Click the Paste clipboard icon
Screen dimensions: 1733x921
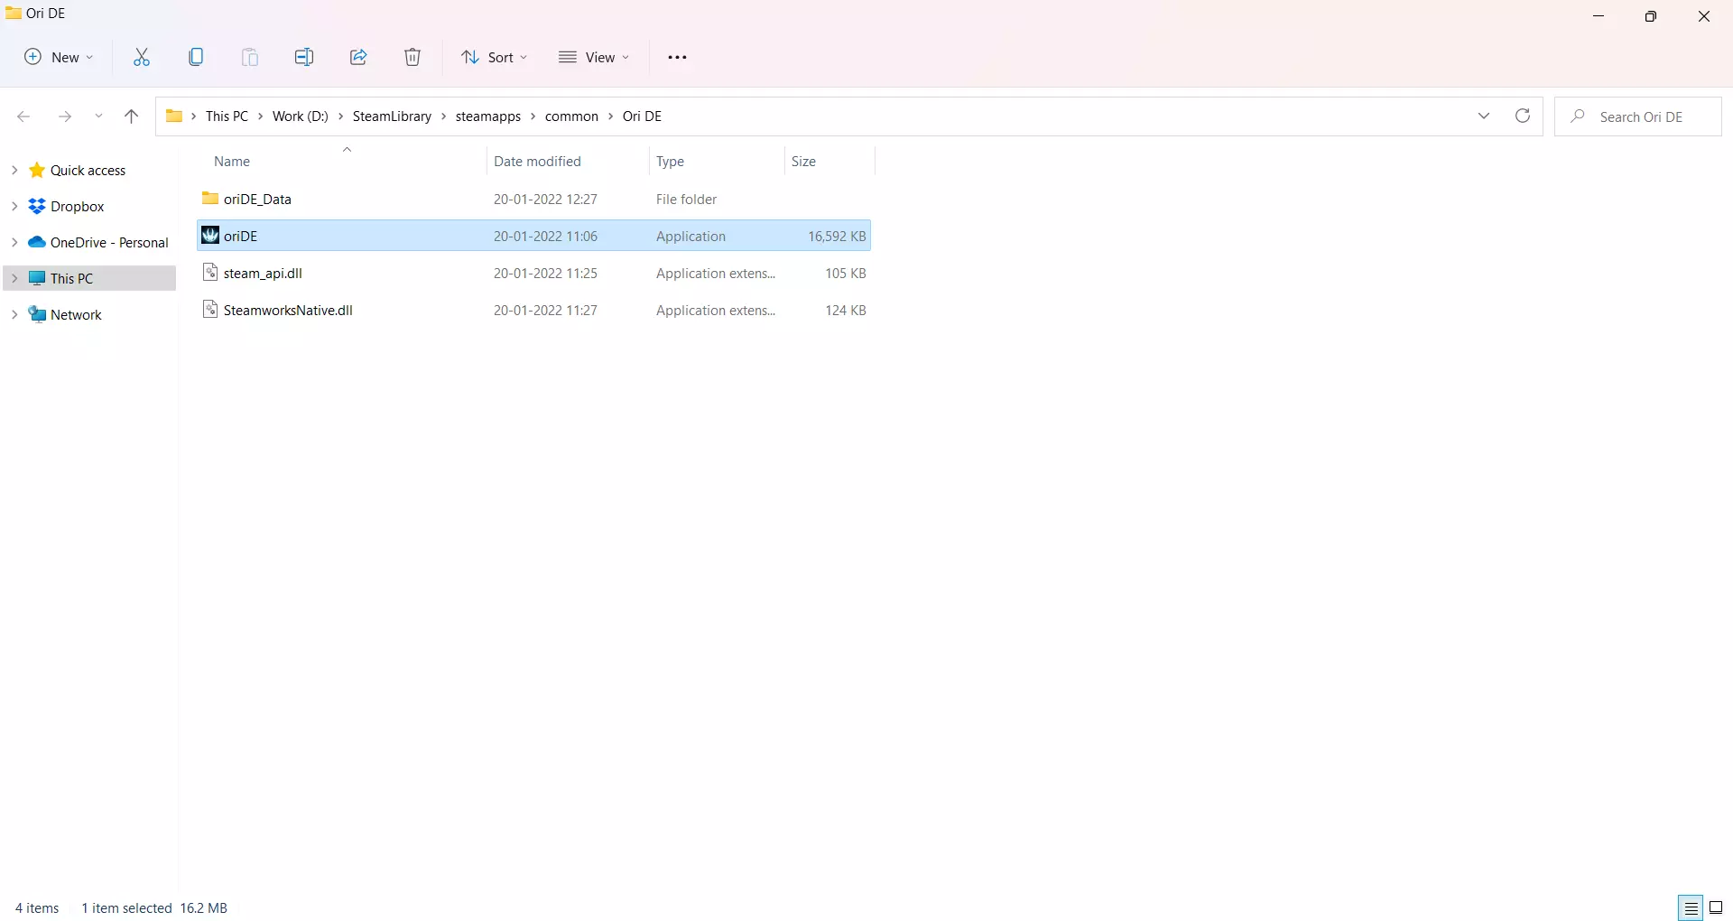pyautogui.click(x=250, y=58)
